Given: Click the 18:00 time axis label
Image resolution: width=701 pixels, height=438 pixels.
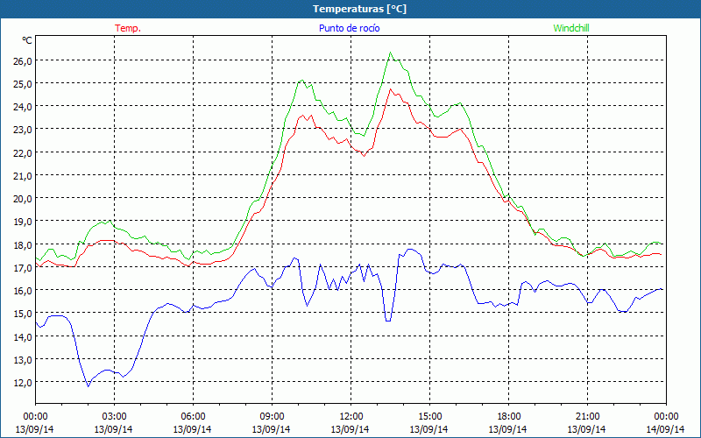Looking at the screenshot, I should pos(508,417).
